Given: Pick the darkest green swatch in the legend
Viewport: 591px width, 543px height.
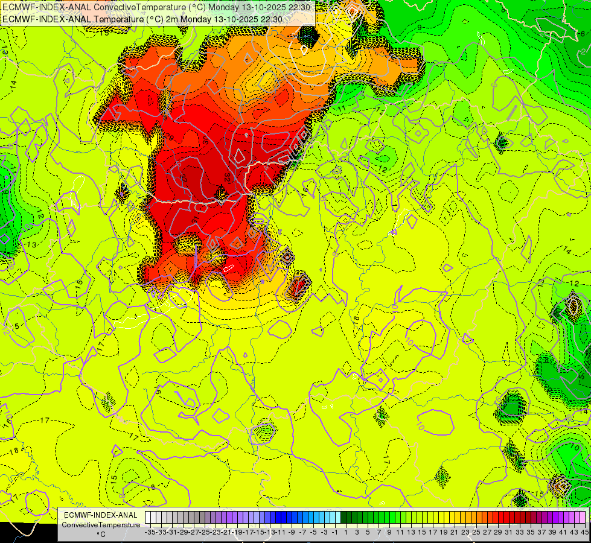Looking at the screenshot, I should [x=343, y=518].
